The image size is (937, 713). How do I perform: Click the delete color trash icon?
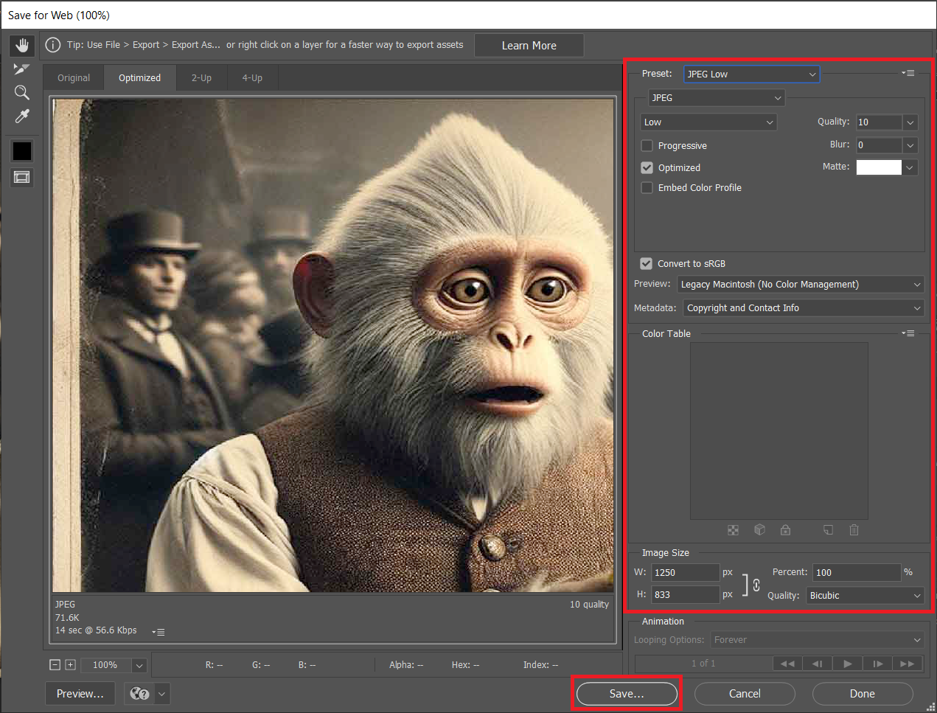(854, 529)
